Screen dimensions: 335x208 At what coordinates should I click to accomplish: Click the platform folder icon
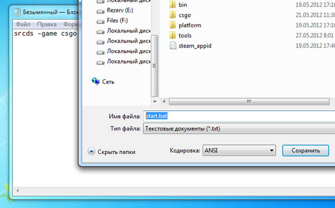pos(173,25)
